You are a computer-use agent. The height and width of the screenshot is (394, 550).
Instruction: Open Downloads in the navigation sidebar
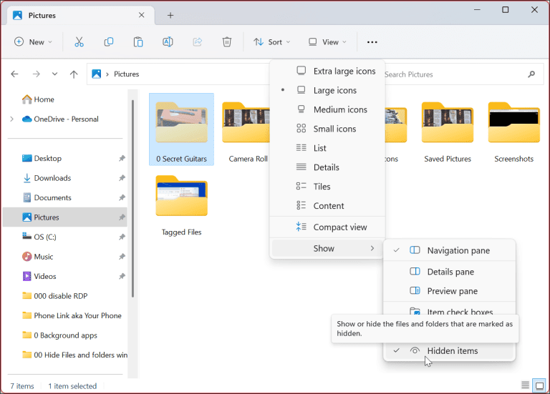click(x=52, y=178)
